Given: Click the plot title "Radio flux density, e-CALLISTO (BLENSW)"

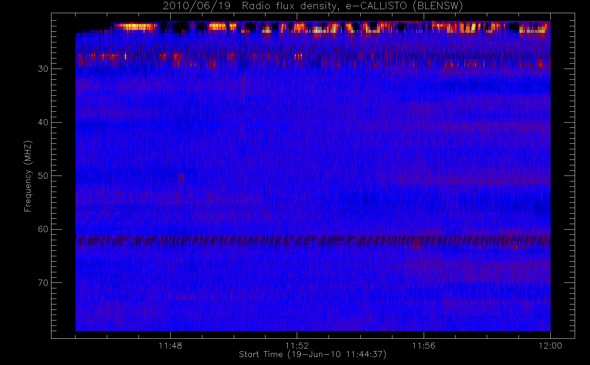Looking at the screenshot, I should click(x=352, y=6).
